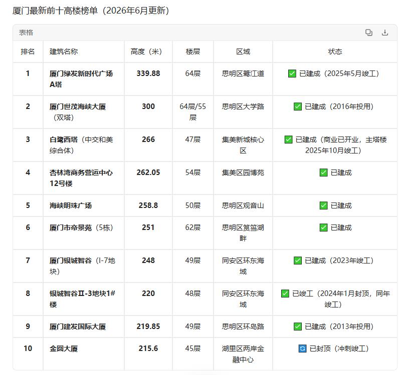Click building name 厦门银城智谷（I-7地块）
Viewport: 399px width, 375px height.
82,266
